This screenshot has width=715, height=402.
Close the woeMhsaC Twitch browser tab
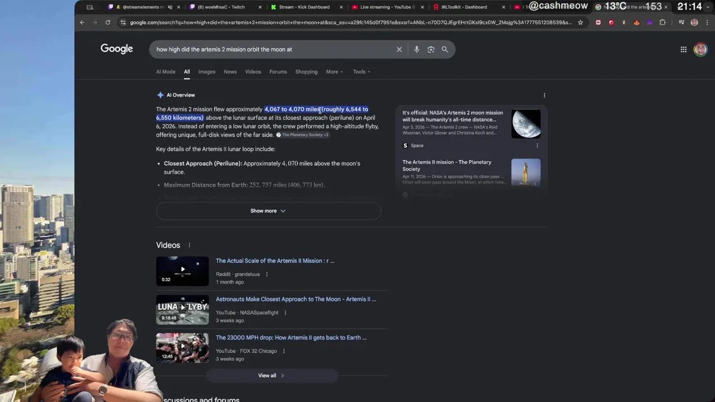click(x=260, y=7)
